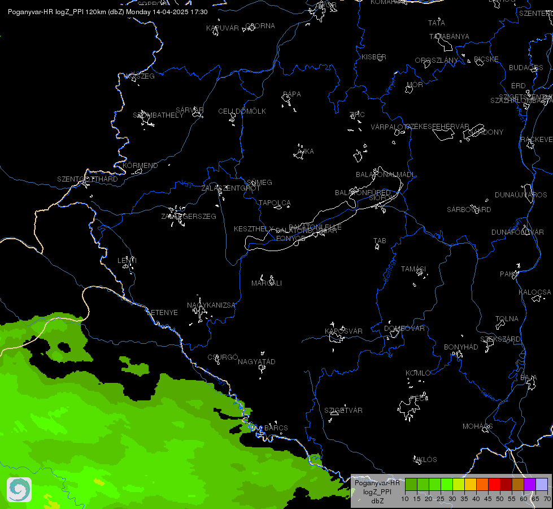The height and width of the screenshot is (509, 553).
Task: Click the KALOCSA city label
Action: coord(535,292)
